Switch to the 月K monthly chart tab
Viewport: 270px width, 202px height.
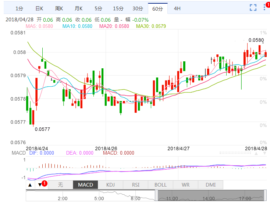78,8
